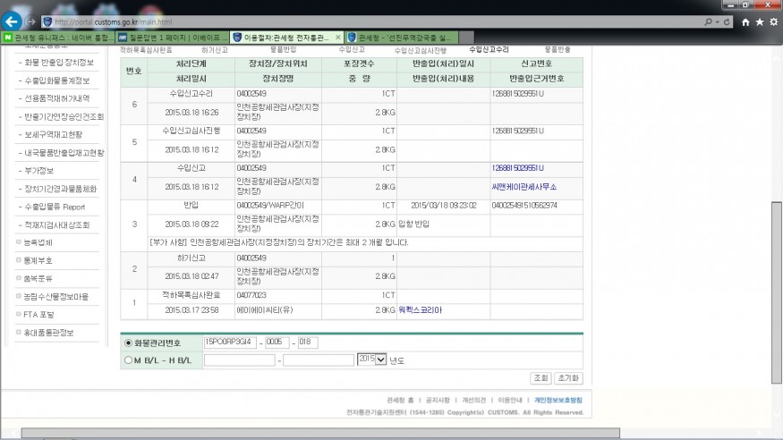Click the vertical page scrollbar thumb
Viewport: 783px width, 440px height.
[x=777, y=292]
